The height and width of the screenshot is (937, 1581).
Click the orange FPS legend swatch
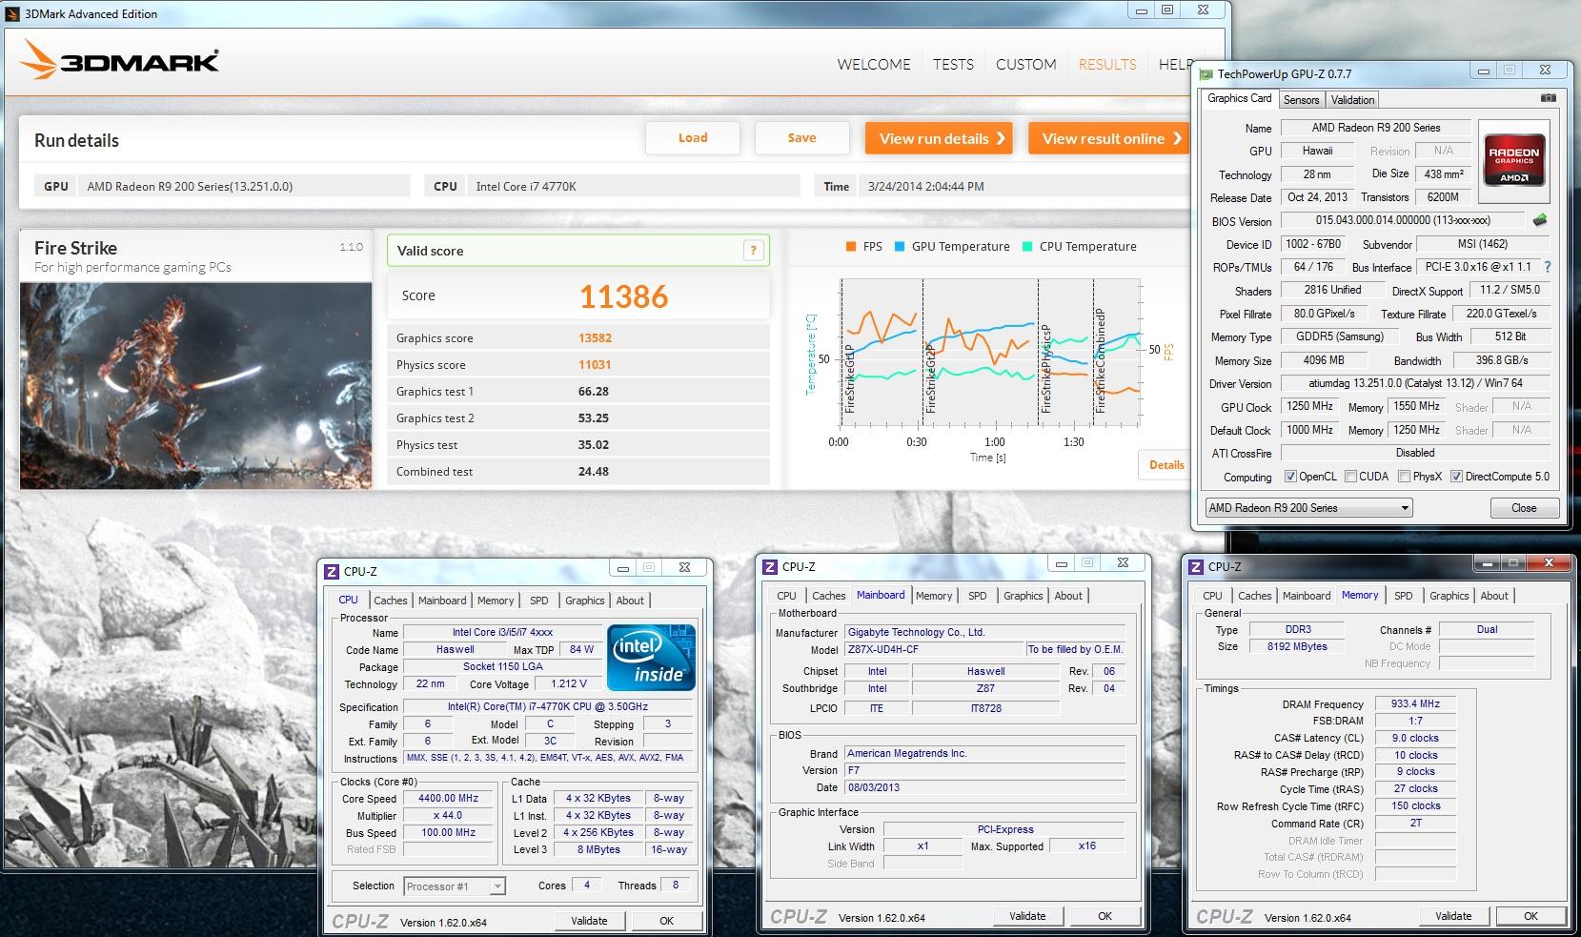click(x=850, y=247)
